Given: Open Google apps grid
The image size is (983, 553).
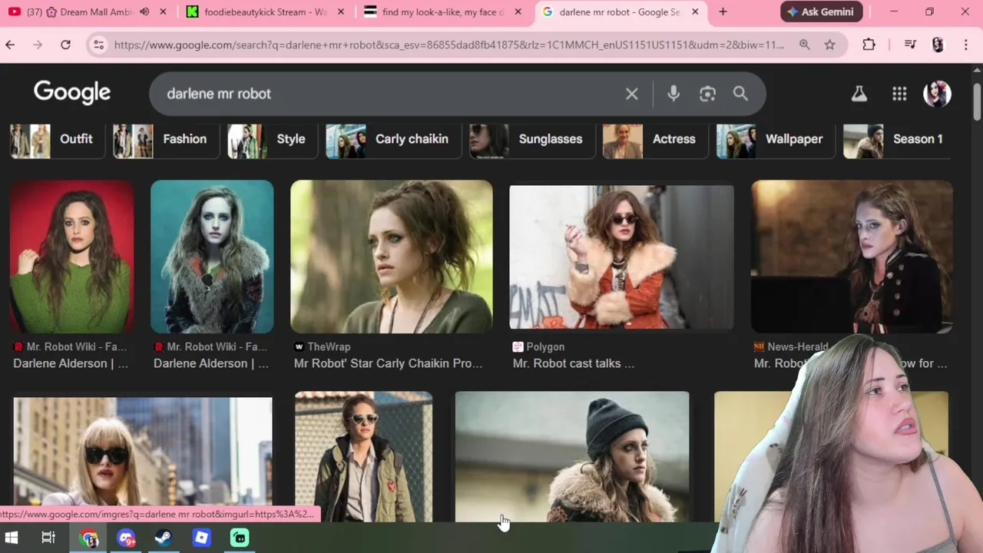Looking at the screenshot, I should point(899,94).
